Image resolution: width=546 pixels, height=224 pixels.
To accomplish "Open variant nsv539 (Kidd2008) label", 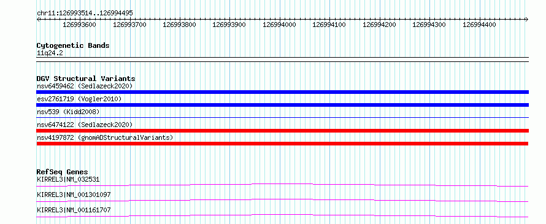I will (x=68, y=112).
